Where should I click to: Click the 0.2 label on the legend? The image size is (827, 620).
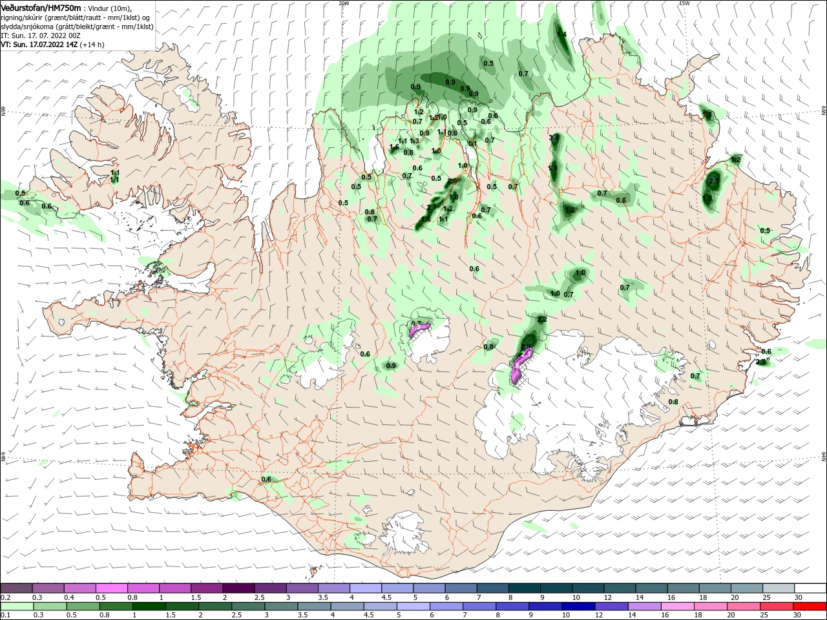click(5, 597)
